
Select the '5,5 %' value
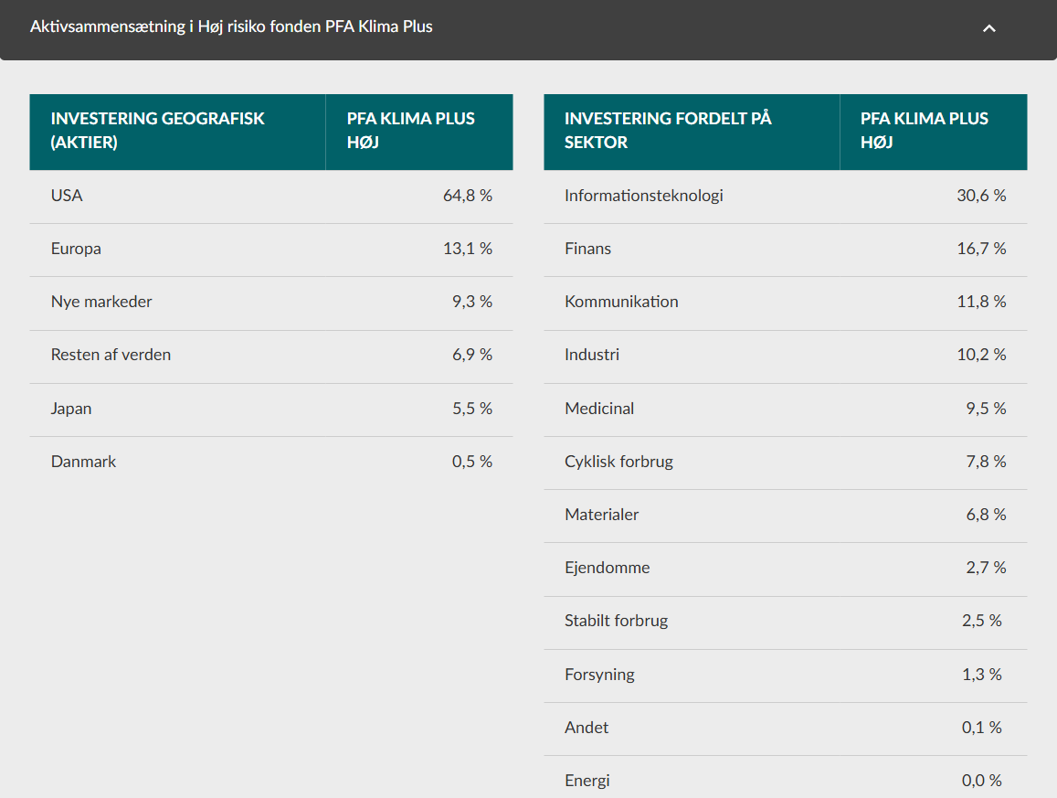tap(472, 409)
